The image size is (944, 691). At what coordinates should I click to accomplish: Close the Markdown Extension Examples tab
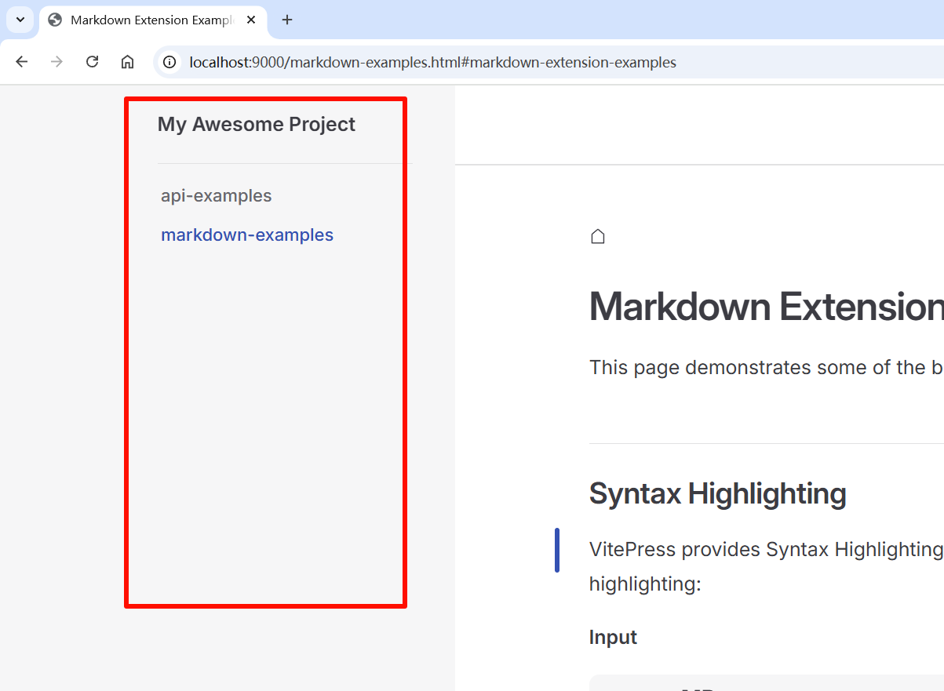click(251, 20)
